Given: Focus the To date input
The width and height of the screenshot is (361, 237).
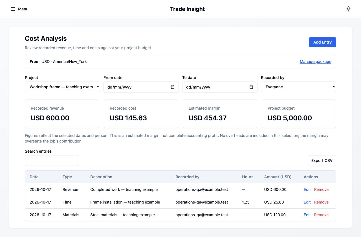Looking at the screenshot, I should 220,87.
